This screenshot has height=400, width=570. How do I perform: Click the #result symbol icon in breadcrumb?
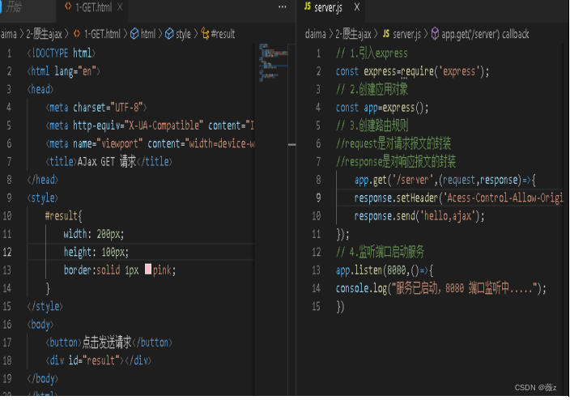tap(205, 34)
